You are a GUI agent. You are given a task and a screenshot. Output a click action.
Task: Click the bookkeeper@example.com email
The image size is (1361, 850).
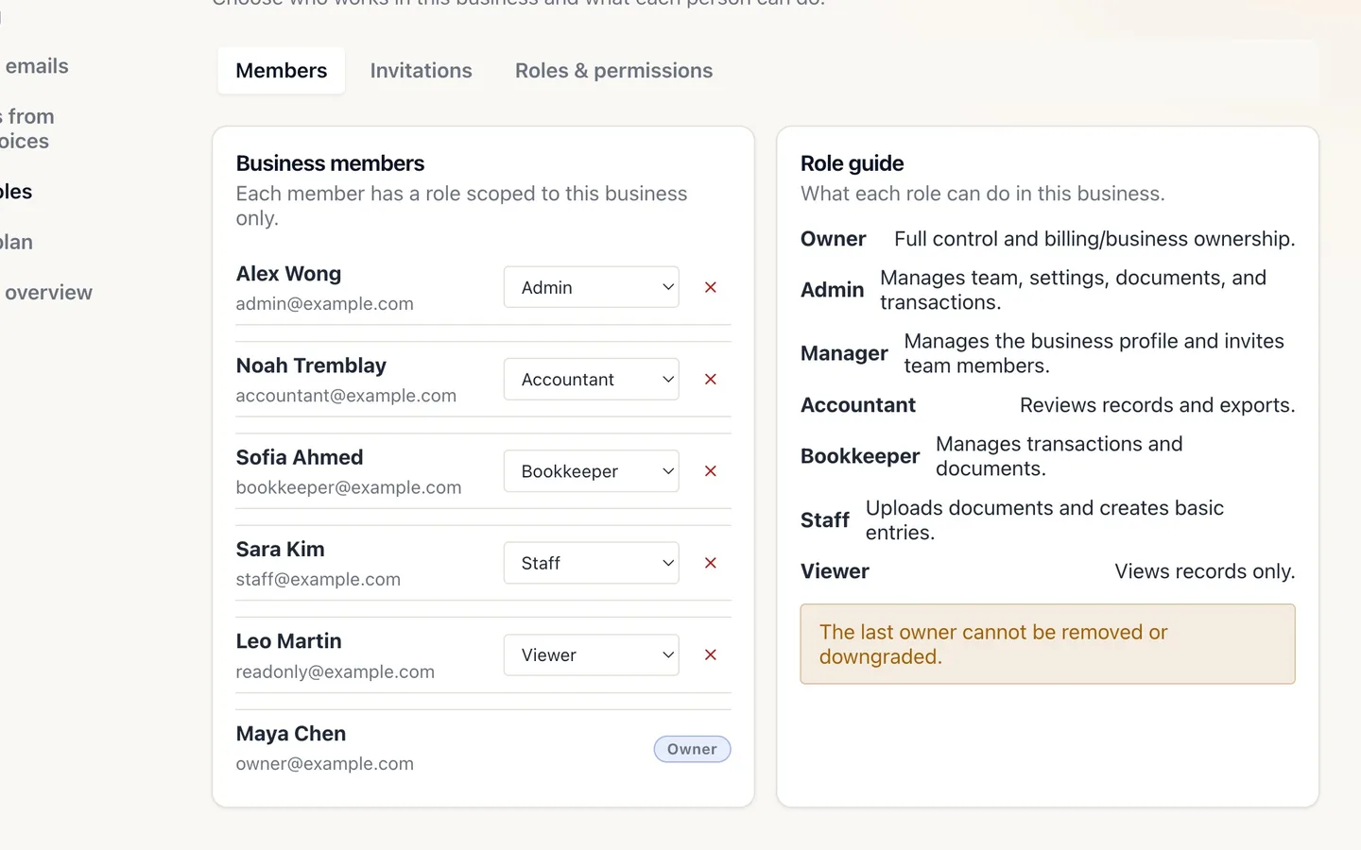click(349, 487)
